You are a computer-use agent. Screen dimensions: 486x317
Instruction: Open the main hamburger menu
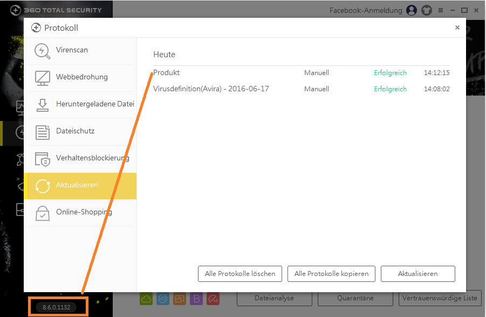[441, 10]
